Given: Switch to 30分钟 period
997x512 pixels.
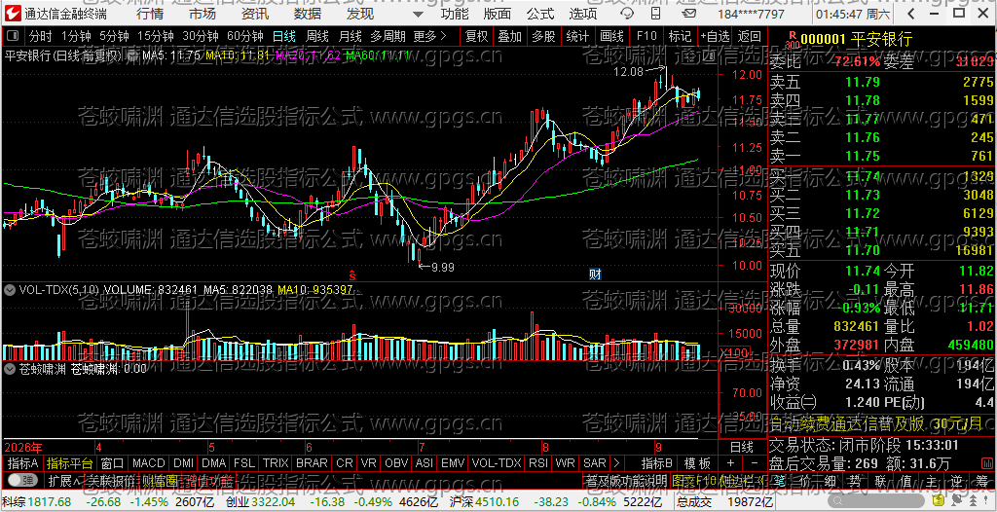Looking at the screenshot, I should click(x=201, y=36).
